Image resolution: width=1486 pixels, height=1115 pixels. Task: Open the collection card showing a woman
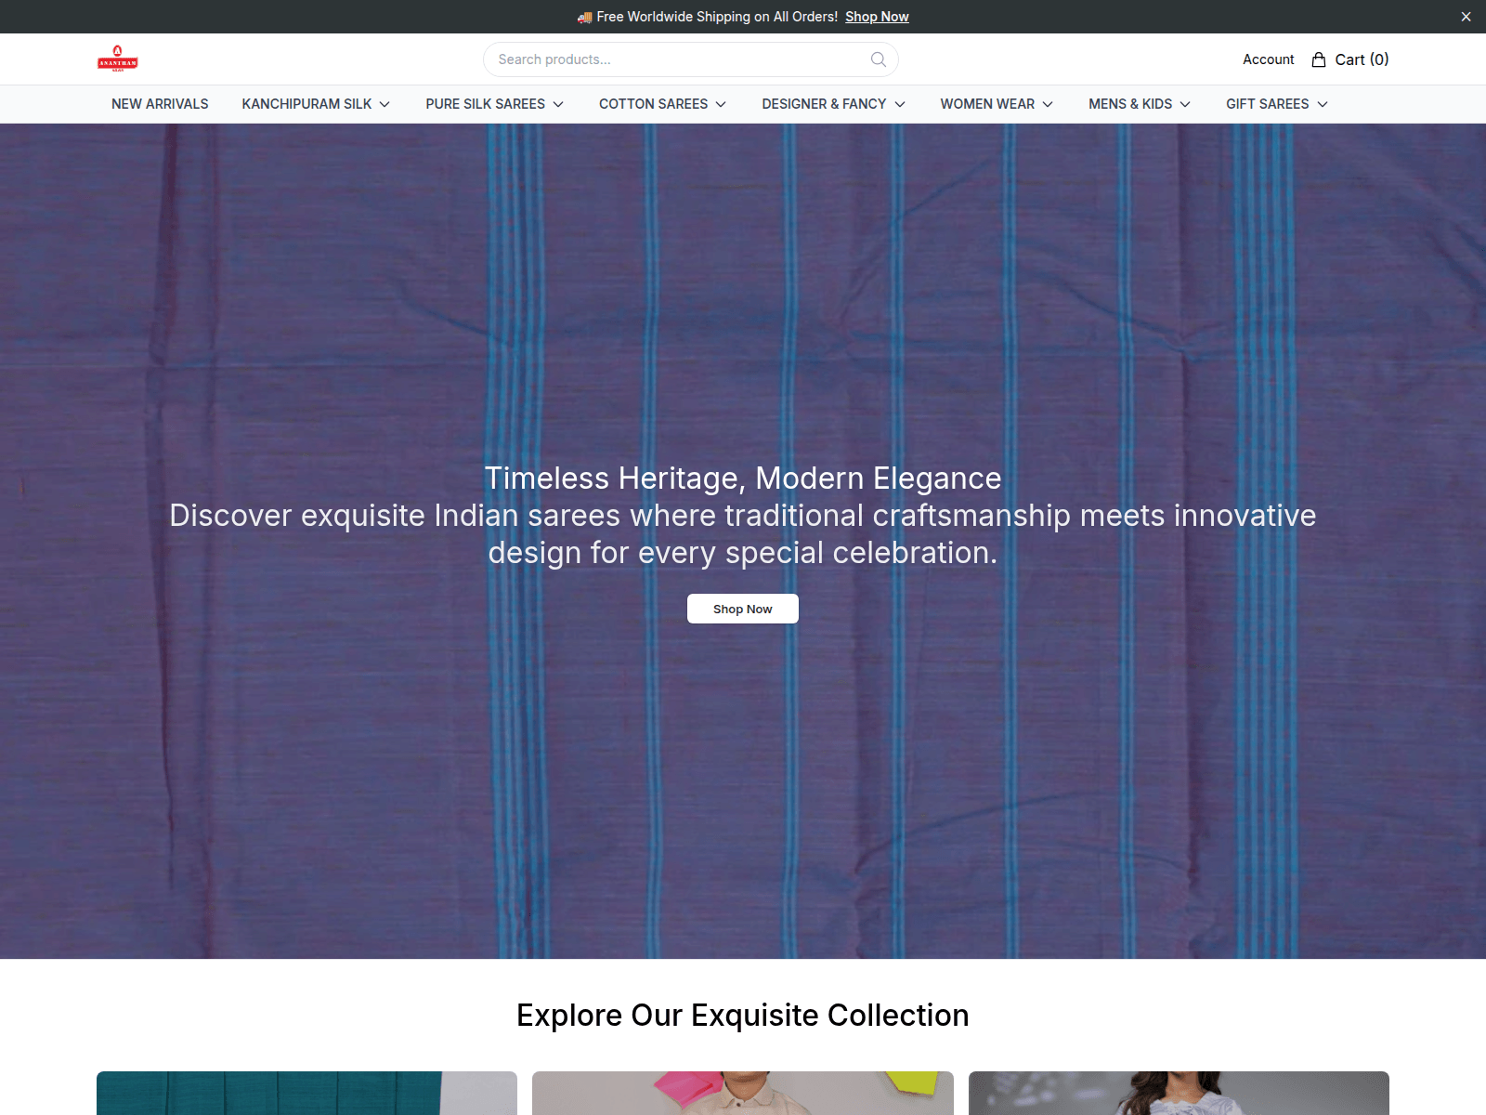coord(1179,1094)
